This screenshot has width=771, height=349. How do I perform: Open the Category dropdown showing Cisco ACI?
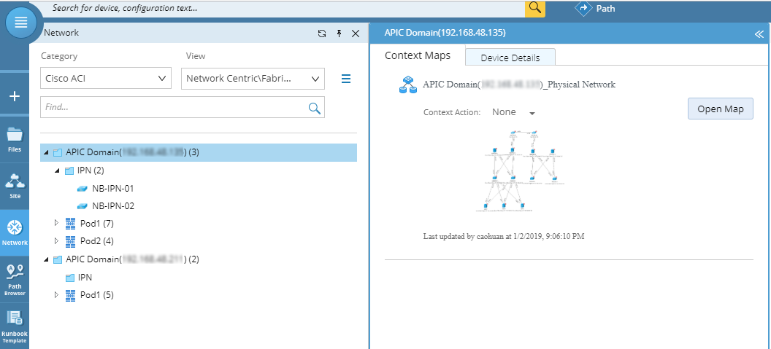[106, 79]
